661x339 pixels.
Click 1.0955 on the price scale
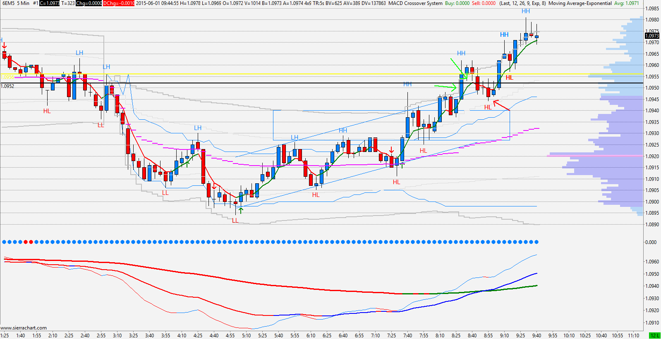point(652,77)
